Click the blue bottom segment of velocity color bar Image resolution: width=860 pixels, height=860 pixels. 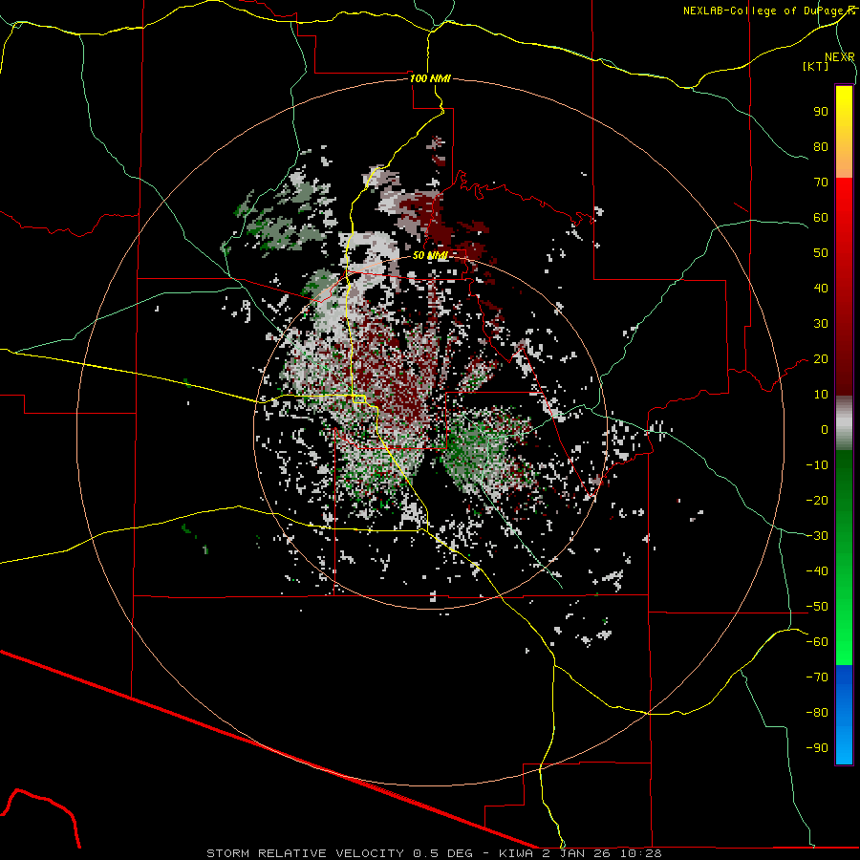[844, 715]
